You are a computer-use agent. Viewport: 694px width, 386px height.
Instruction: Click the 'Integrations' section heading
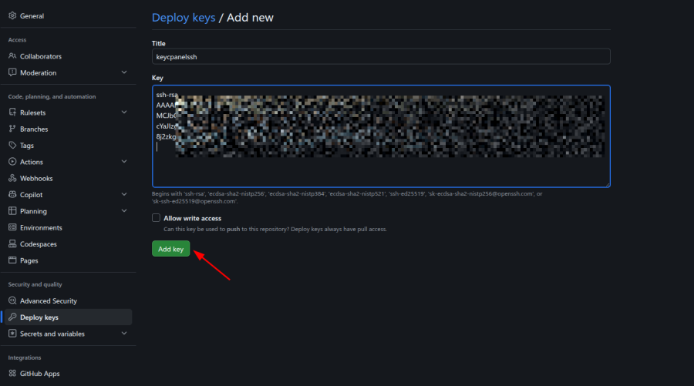pos(25,357)
